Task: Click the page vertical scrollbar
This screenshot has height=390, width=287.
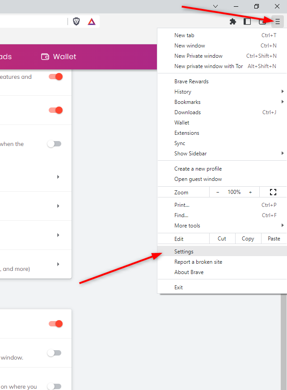Action: [x=284, y=342]
